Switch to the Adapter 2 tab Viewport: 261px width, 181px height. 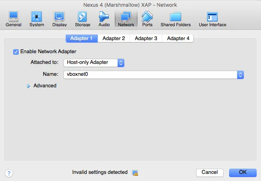(x=114, y=39)
